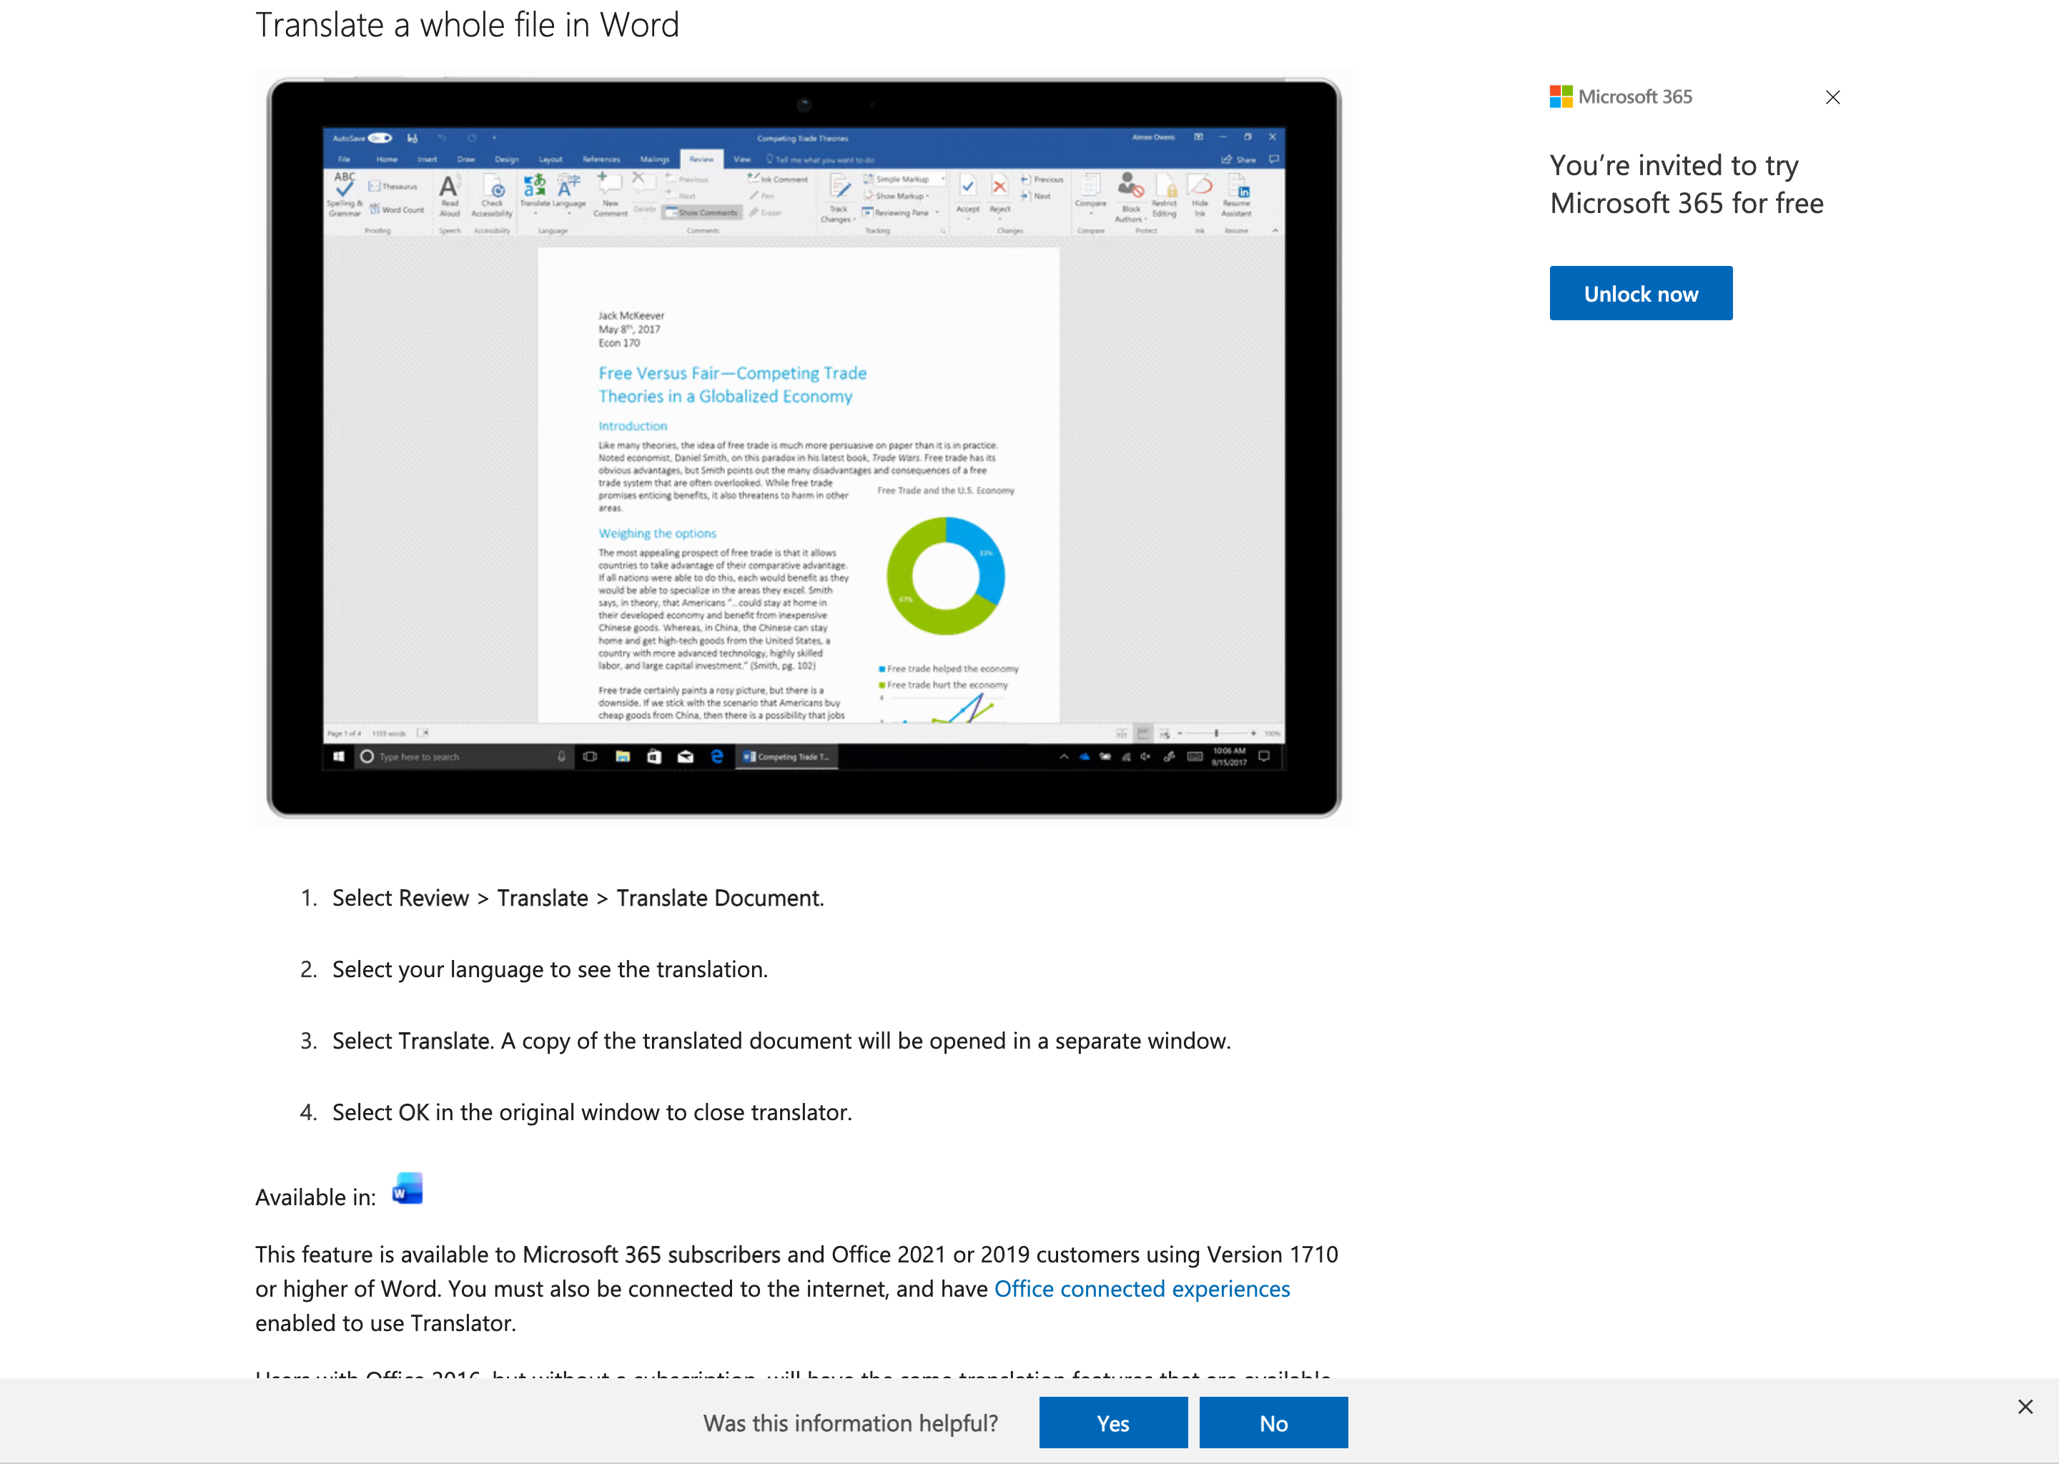Toggle AutoSave off in the title bar
This screenshot has width=2059, height=1464.
(381, 138)
